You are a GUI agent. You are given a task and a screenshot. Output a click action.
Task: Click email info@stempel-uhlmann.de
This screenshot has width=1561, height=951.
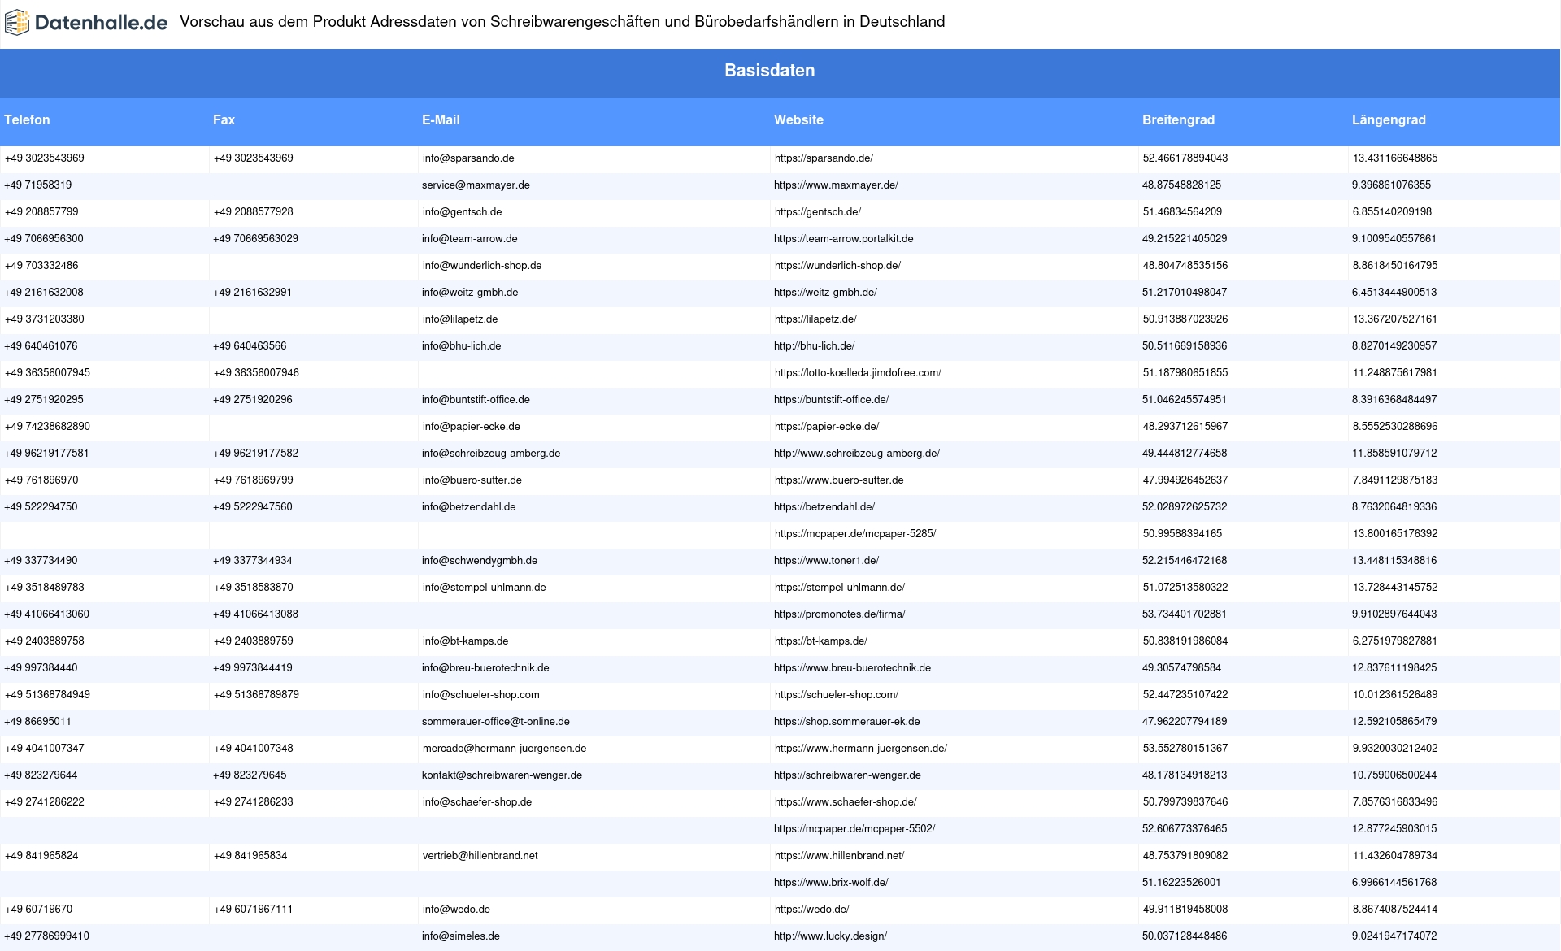click(485, 588)
